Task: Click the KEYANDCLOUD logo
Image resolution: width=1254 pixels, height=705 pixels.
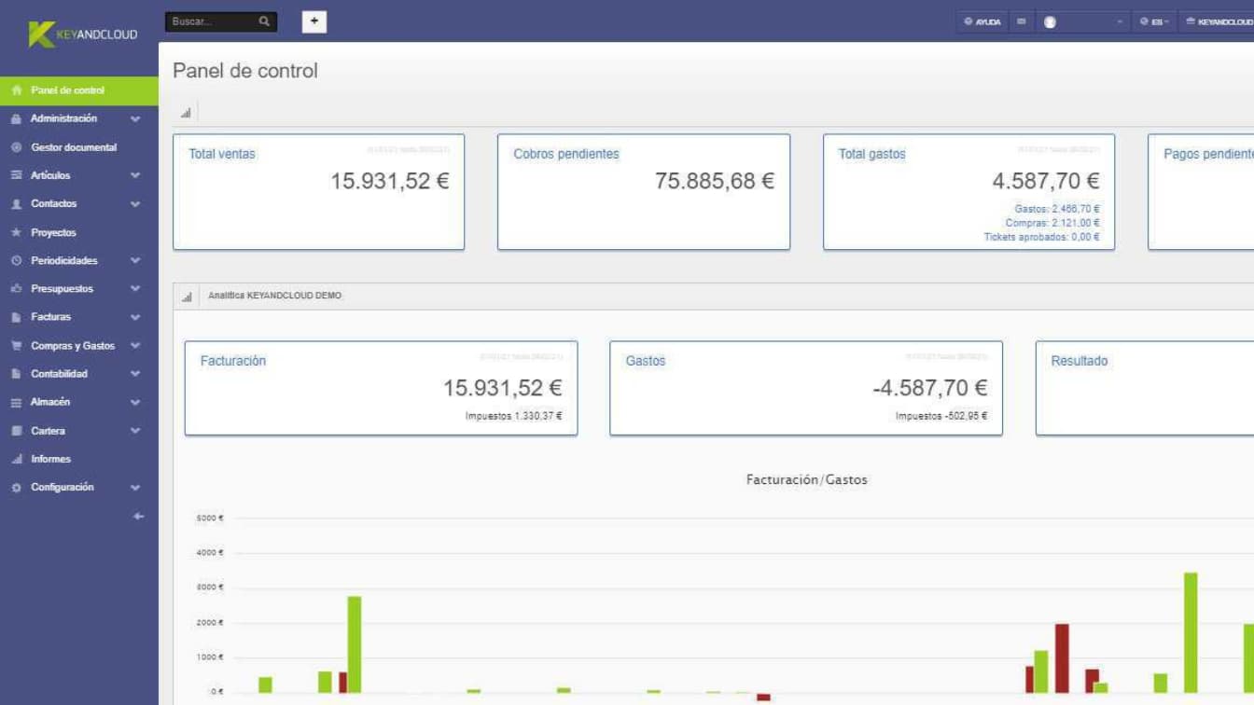Action: click(x=82, y=35)
